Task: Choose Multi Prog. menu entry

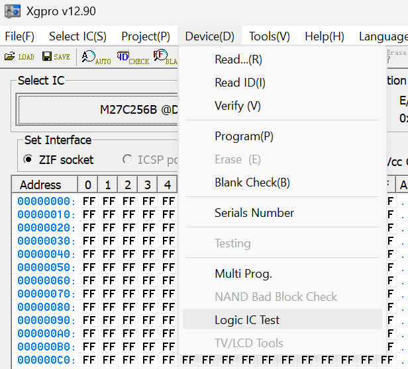Action: 282,274
